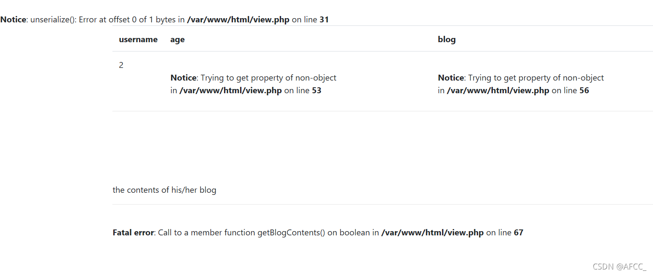Click 'the contents of his/her blog' text
This screenshot has width=653, height=275.
(164, 190)
